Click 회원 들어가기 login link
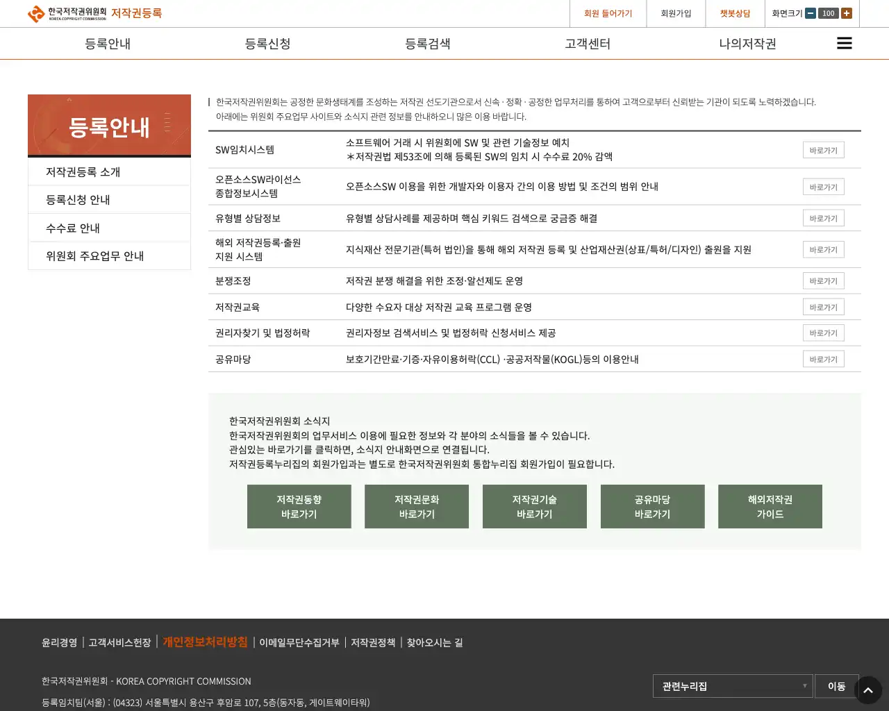Image resolution: width=889 pixels, height=711 pixels. [608, 13]
